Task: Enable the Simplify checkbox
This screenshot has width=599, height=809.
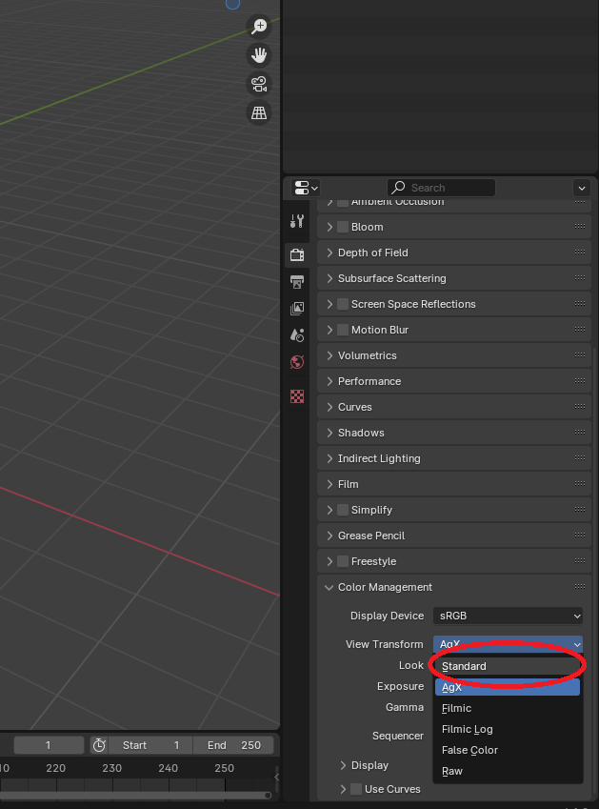Action: tap(343, 510)
